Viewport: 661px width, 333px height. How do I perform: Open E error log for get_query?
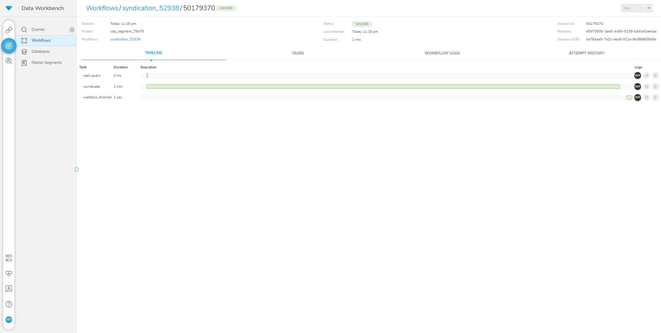[x=655, y=76]
